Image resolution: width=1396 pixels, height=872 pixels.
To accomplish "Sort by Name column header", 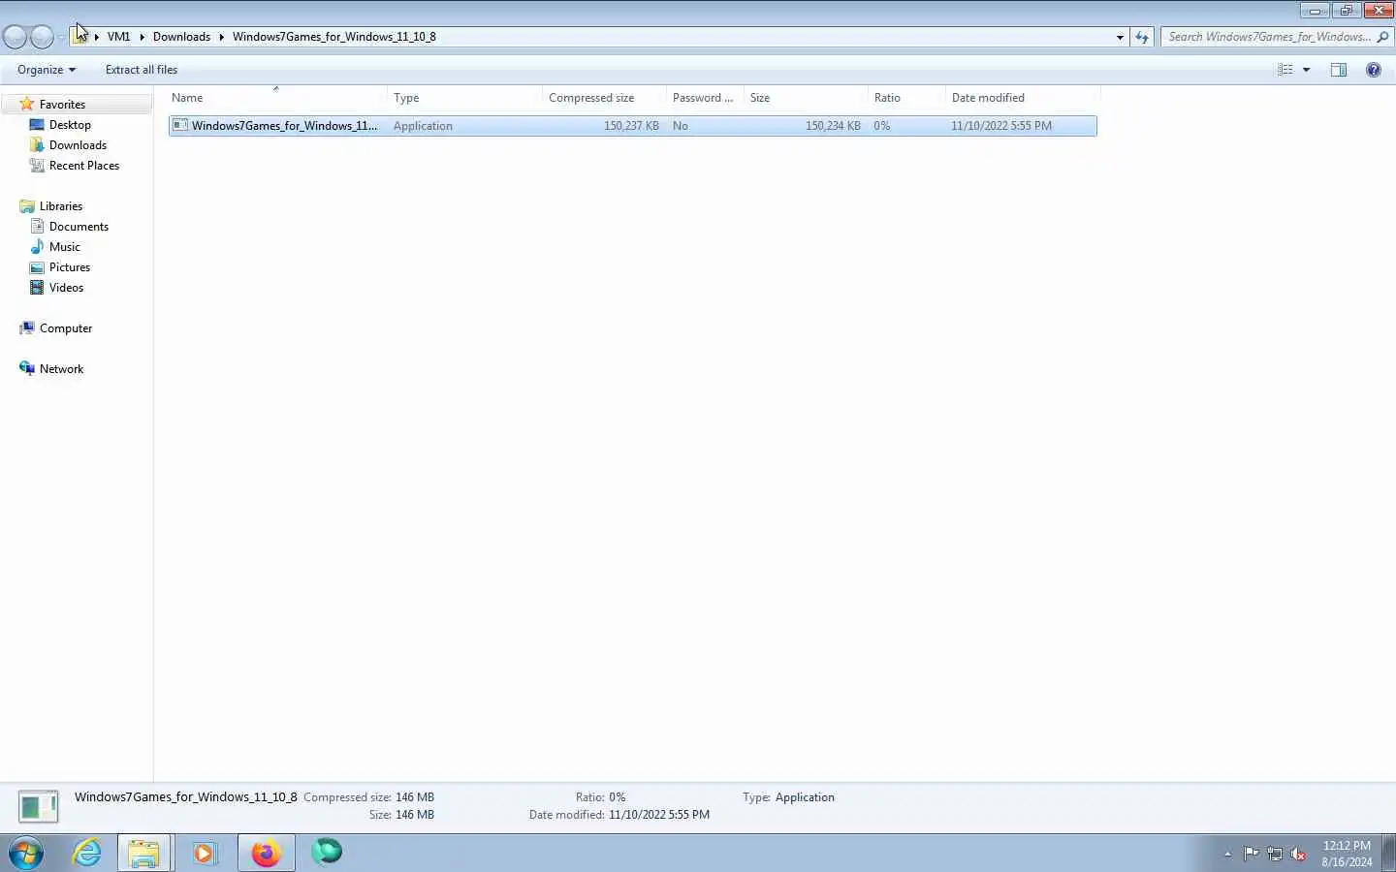I will [276, 98].
